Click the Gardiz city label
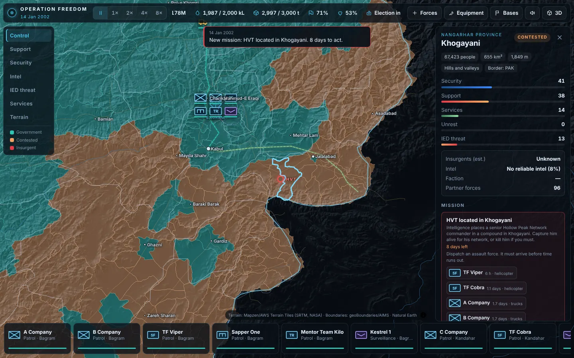 (220, 241)
